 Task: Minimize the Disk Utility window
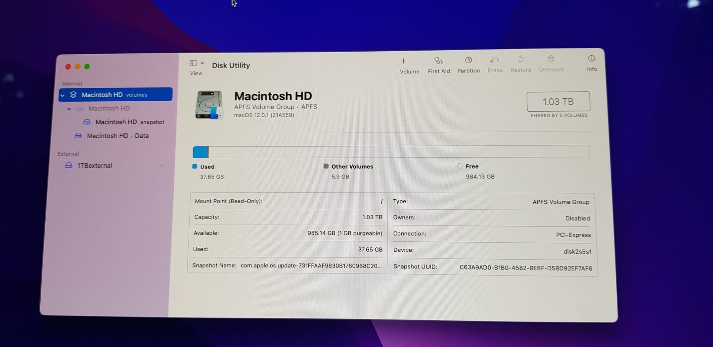click(x=77, y=67)
